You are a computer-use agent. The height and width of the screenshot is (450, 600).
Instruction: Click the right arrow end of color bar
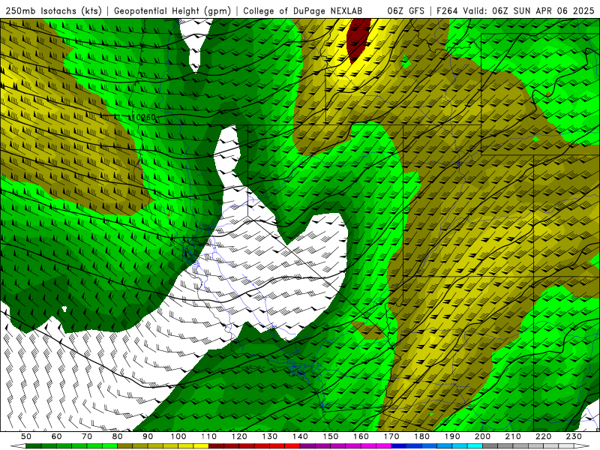(582, 446)
